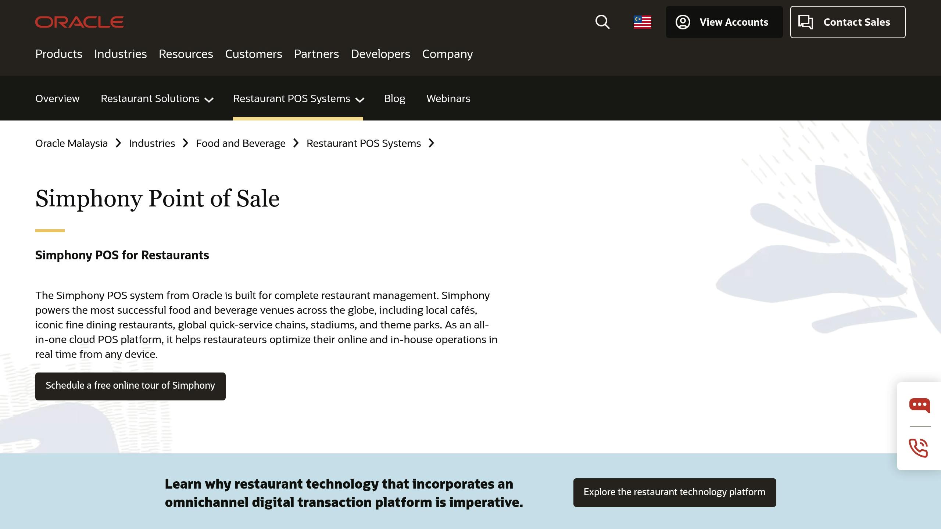Schedule a free online tour of Simphony
The width and height of the screenshot is (941, 529).
(130, 386)
